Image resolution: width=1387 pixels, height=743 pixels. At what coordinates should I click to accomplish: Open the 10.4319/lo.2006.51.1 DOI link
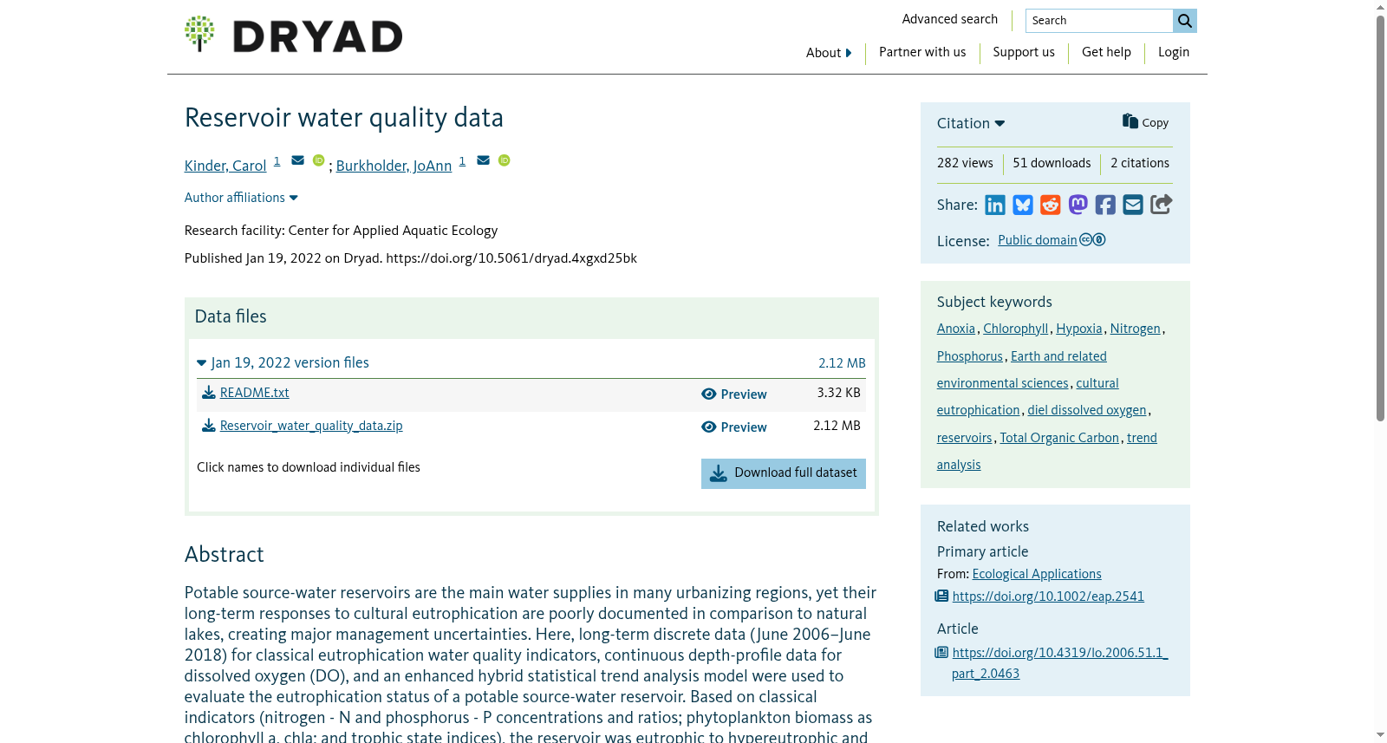1060,663
